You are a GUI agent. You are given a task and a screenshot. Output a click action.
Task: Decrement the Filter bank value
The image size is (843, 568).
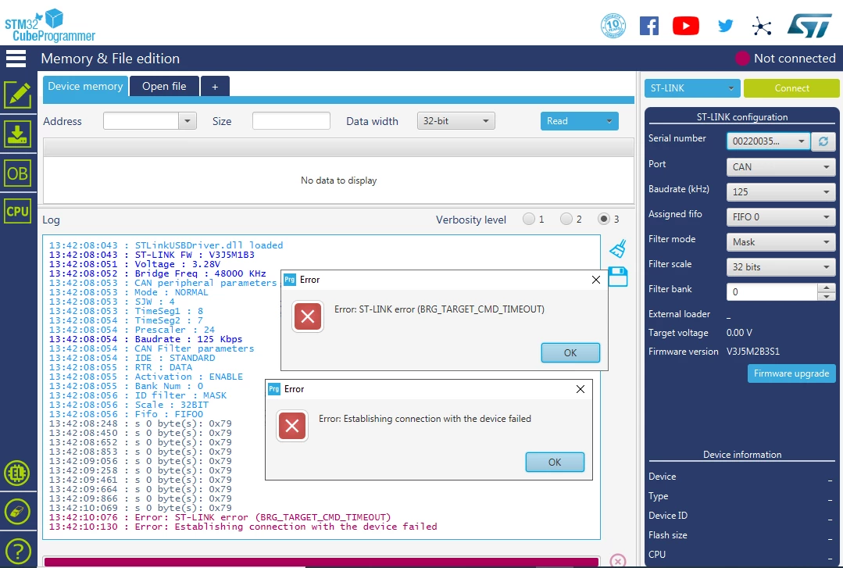(x=827, y=296)
